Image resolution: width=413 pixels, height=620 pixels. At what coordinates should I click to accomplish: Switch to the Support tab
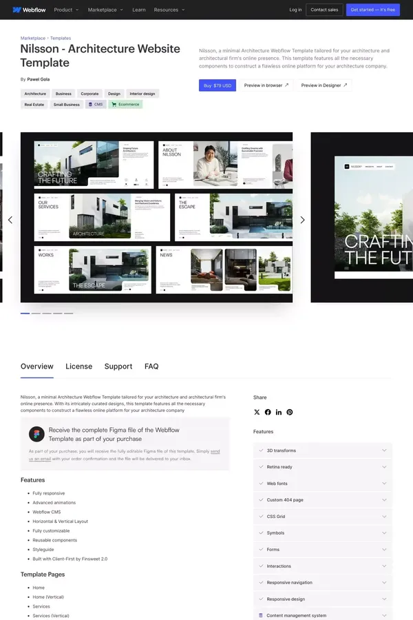pos(118,366)
